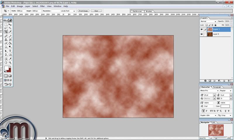Open the Filter menu
The width and height of the screenshot is (234, 140).
tap(42, 6)
